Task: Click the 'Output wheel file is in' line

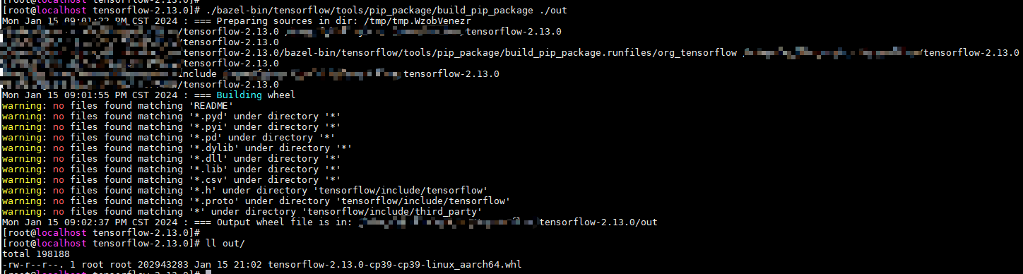Action: pyautogui.click(x=329, y=222)
